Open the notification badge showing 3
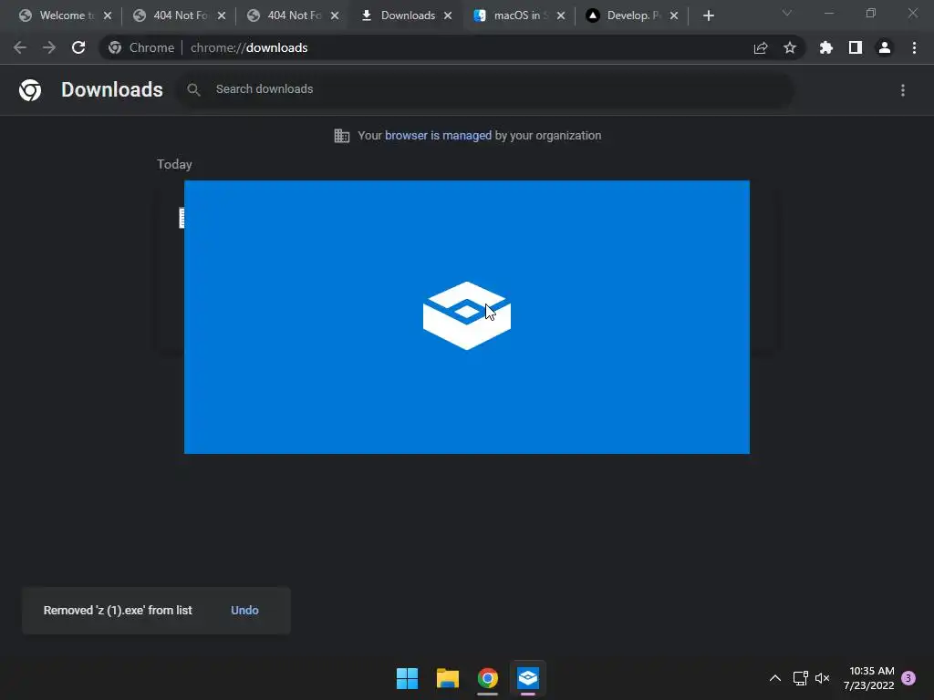934x700 pixels. 908,678
